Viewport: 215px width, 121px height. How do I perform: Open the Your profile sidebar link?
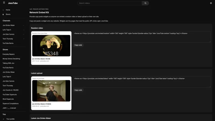pos(10,119)
